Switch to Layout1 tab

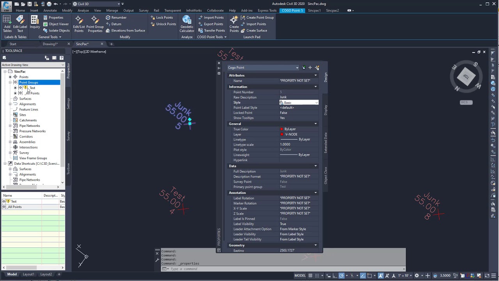28,274
